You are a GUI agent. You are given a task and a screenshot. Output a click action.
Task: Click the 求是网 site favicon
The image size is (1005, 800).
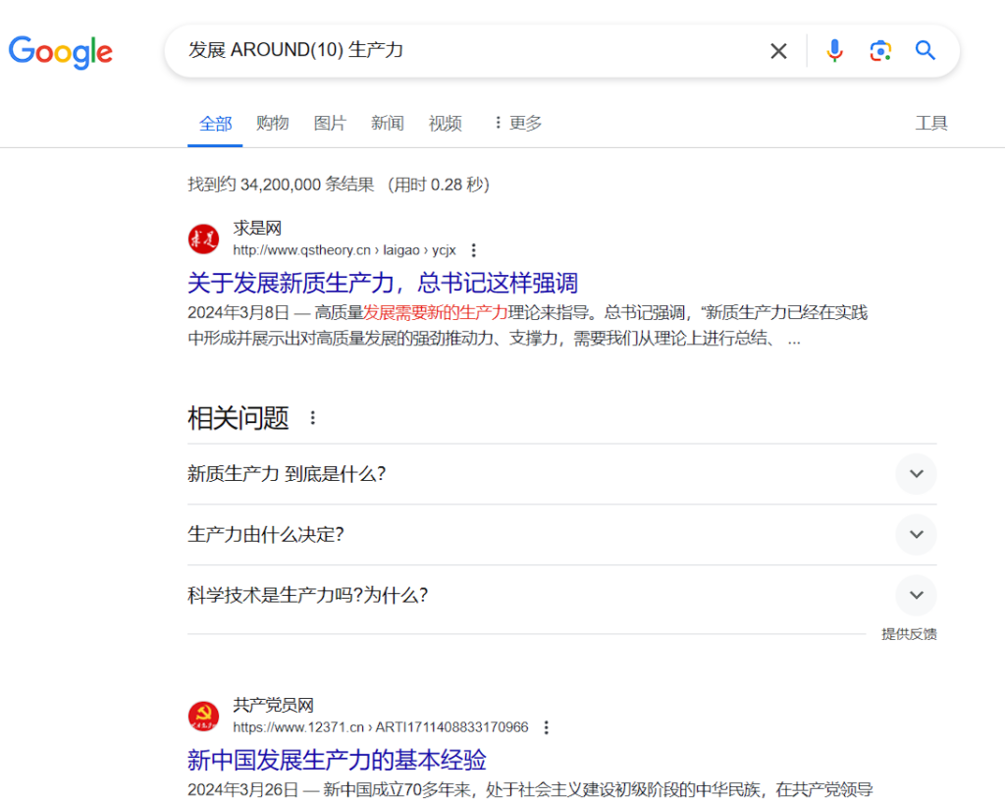click(203, 240)
